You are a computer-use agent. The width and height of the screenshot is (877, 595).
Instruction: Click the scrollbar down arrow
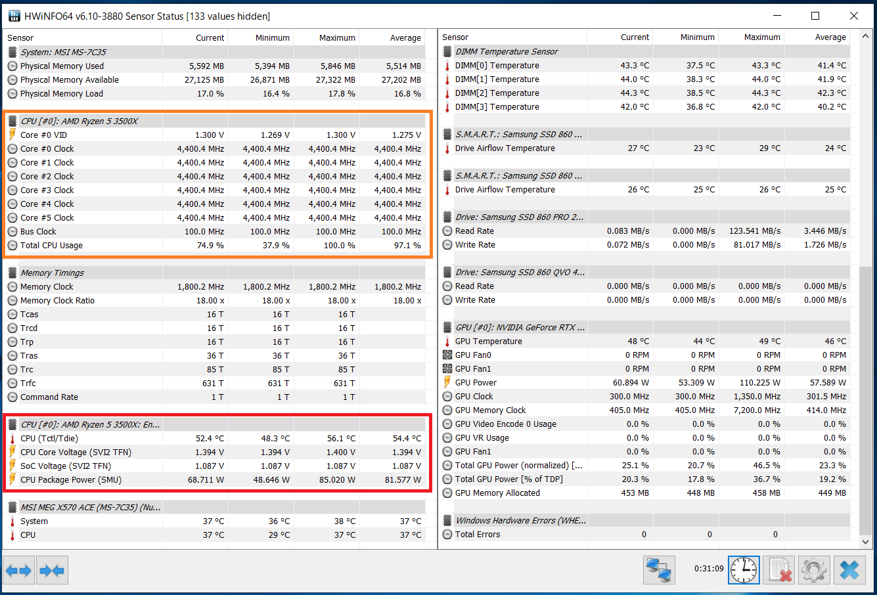point(865,542)
